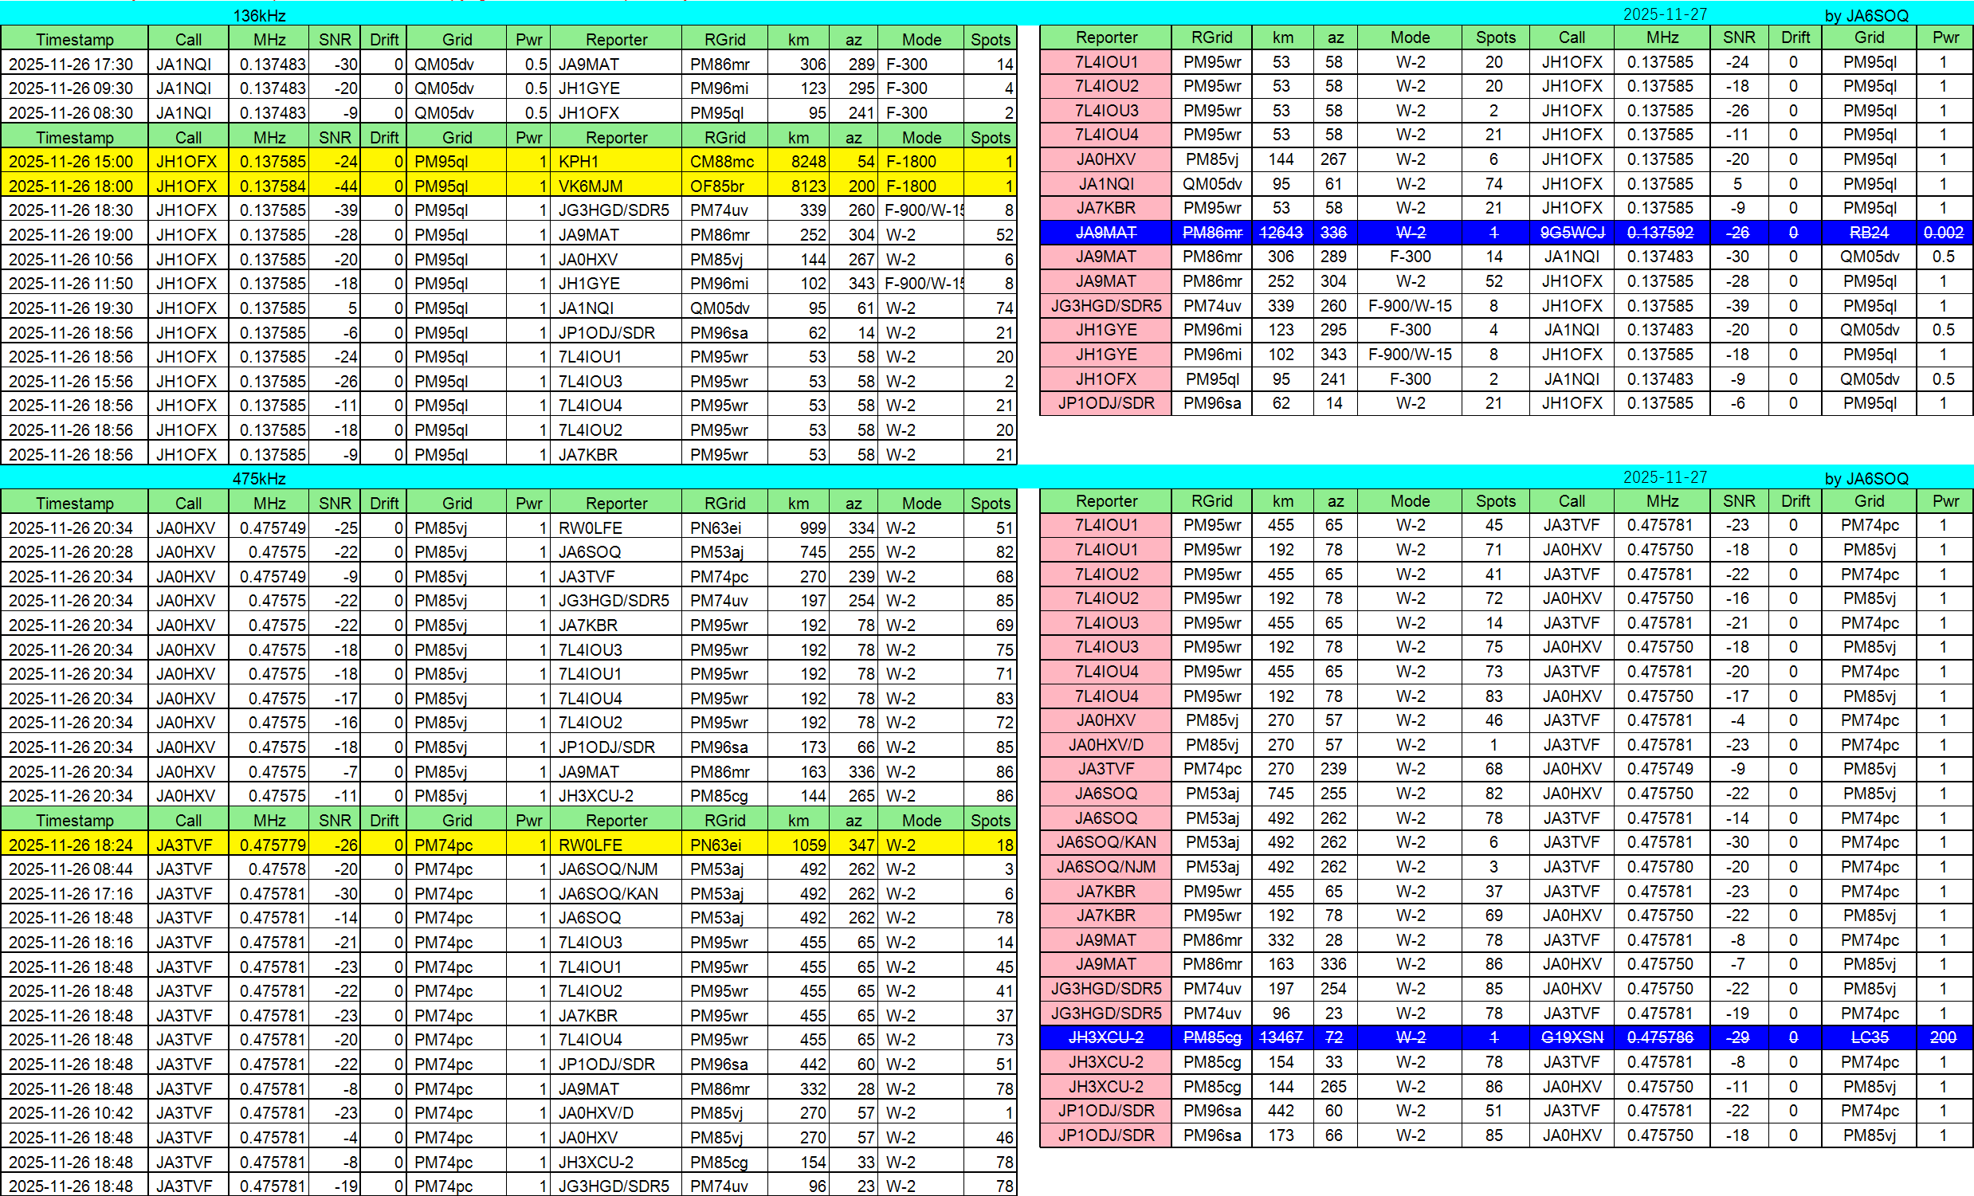Select the blue struck-through 9G5WCJ call cell
The width and height of the screenshot is (1974, 1196).
1572,233
